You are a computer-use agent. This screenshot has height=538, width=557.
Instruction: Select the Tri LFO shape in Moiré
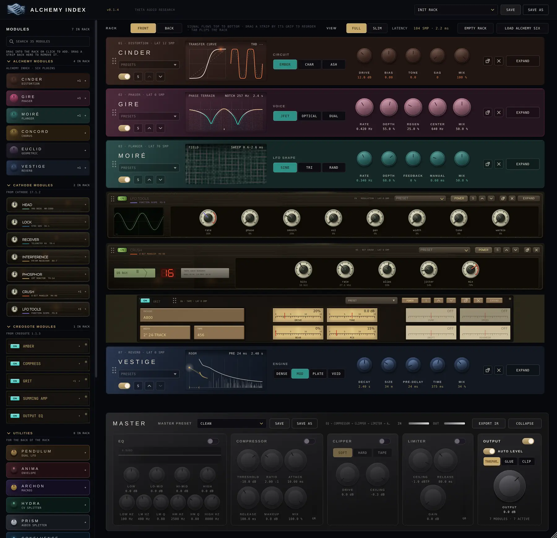click(309, 167)
